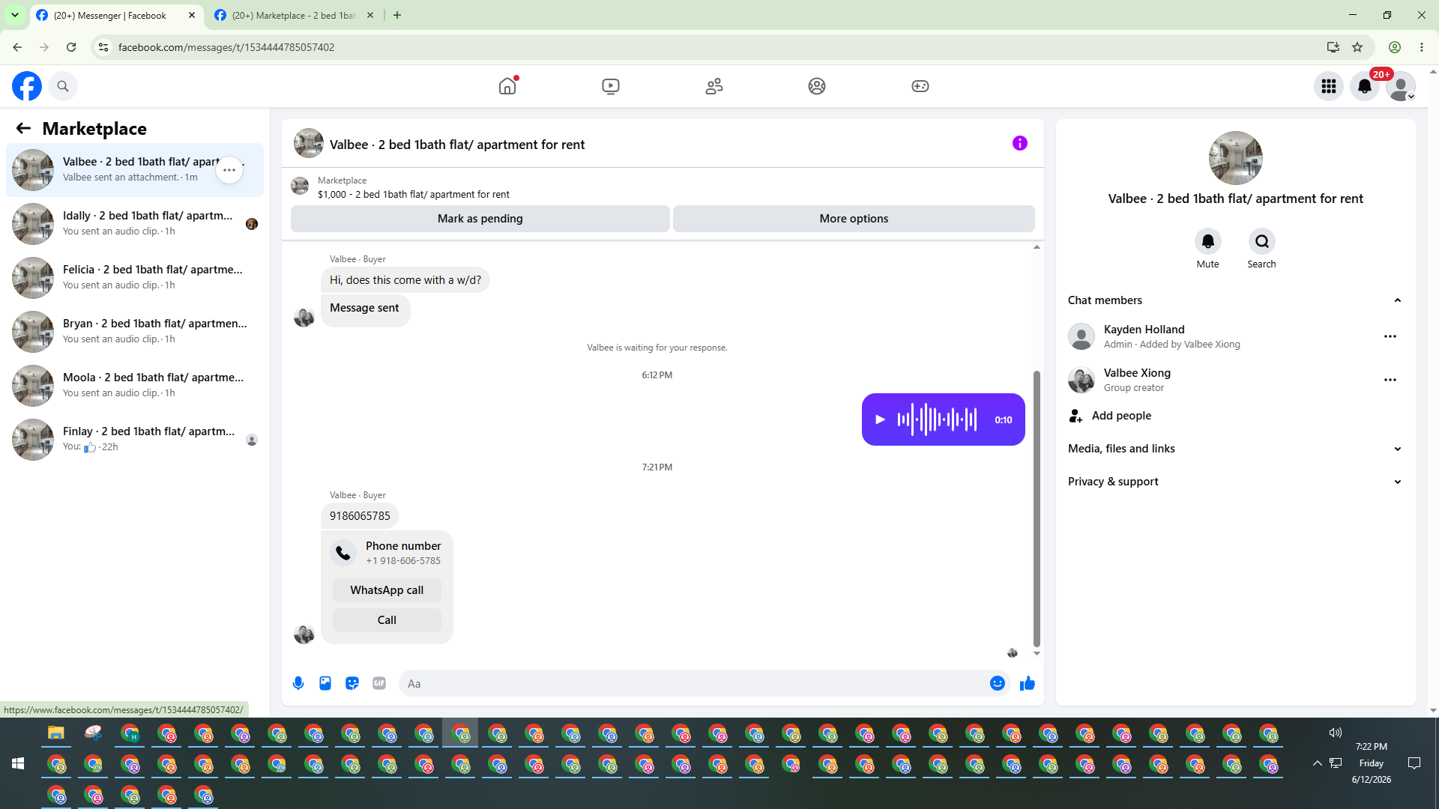This screenshot has height=809, width=1439.
Task: Open a new browser tab
Action: pos(397,15)
